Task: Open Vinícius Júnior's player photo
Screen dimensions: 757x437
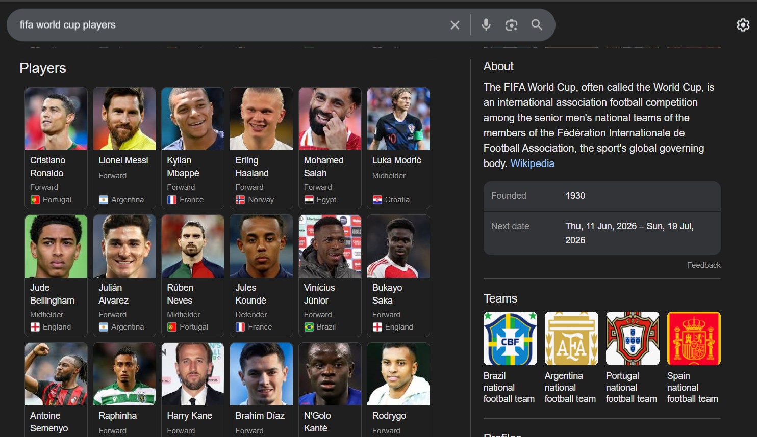Action: click(330, 247)
